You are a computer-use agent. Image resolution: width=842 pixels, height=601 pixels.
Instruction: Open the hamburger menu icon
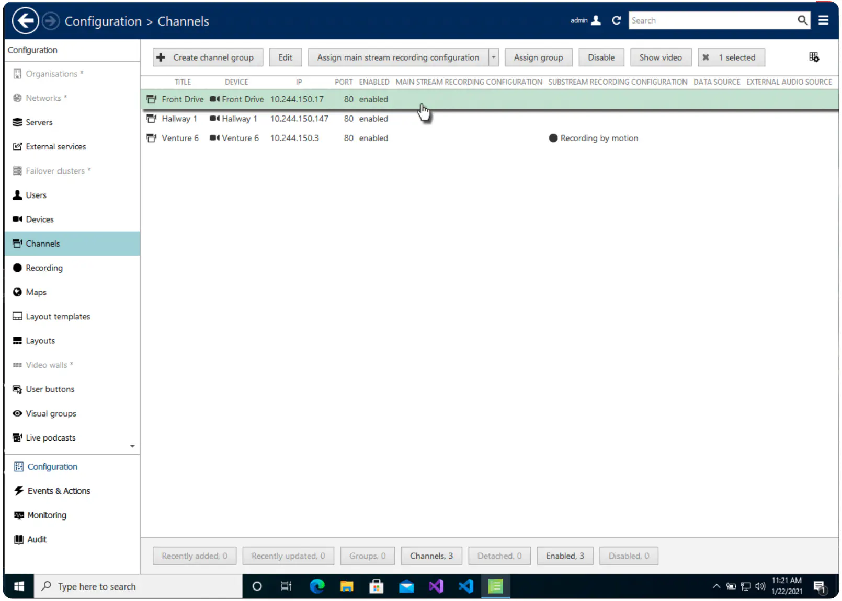tap(823, 20)
